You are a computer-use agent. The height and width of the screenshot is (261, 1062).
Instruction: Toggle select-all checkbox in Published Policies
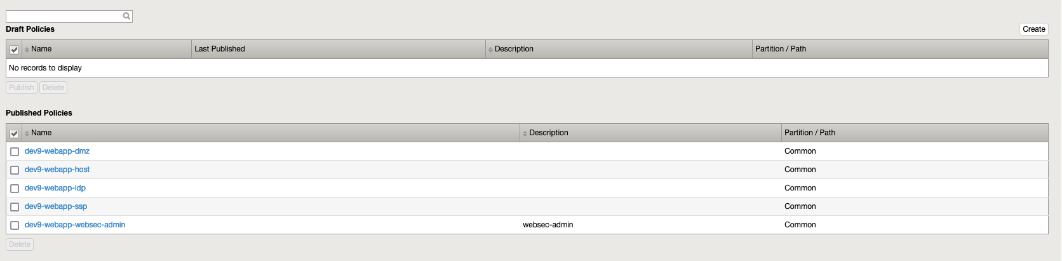point(14,133)
